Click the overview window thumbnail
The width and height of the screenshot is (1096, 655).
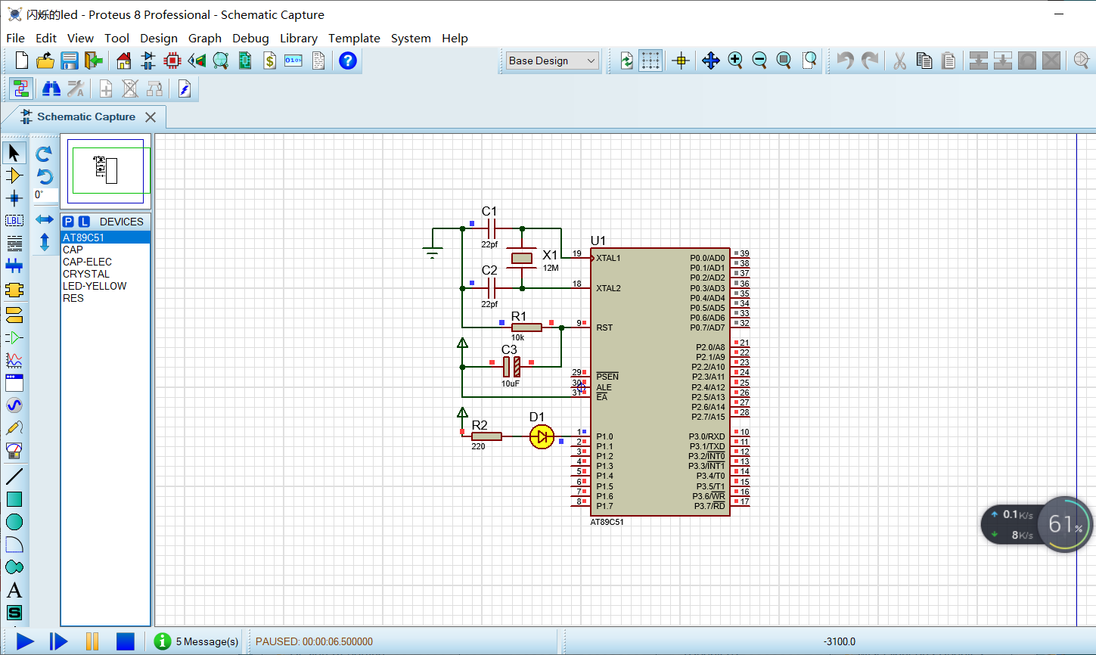pos(105,171)
